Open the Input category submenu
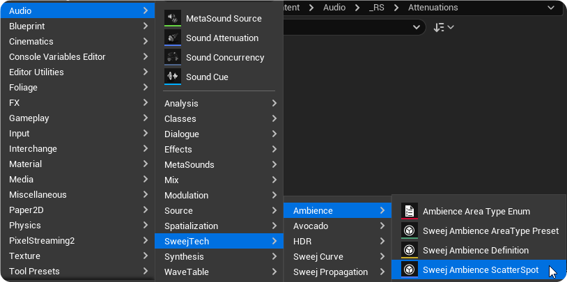This screenshot has height=282, width=567. click(78, 134)
